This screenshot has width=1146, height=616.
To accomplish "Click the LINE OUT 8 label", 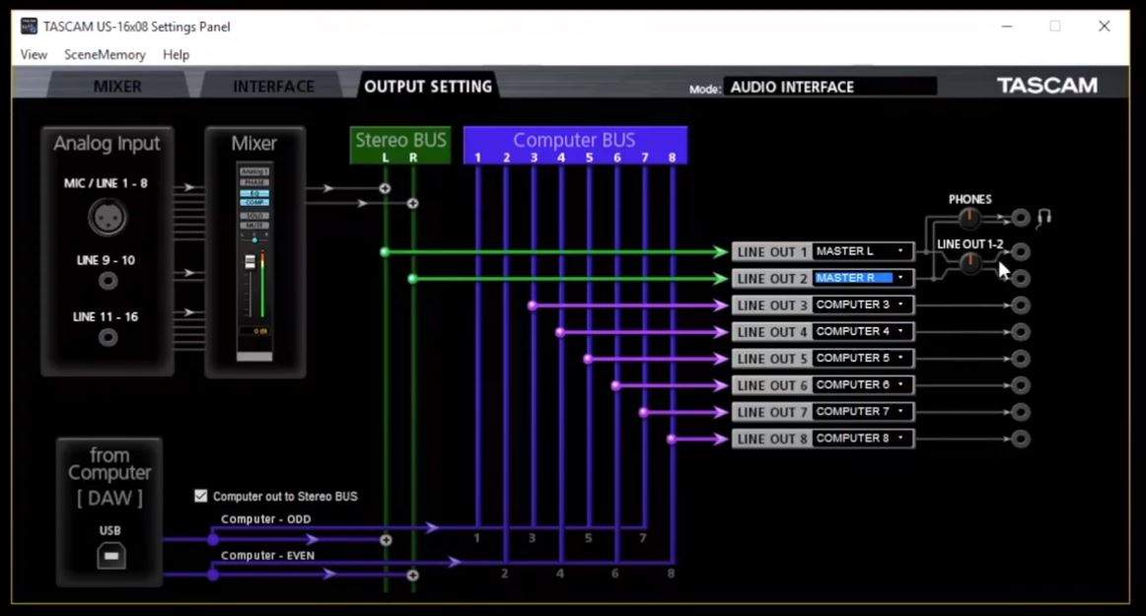I will pyautogui.click(x=772, y=439).
